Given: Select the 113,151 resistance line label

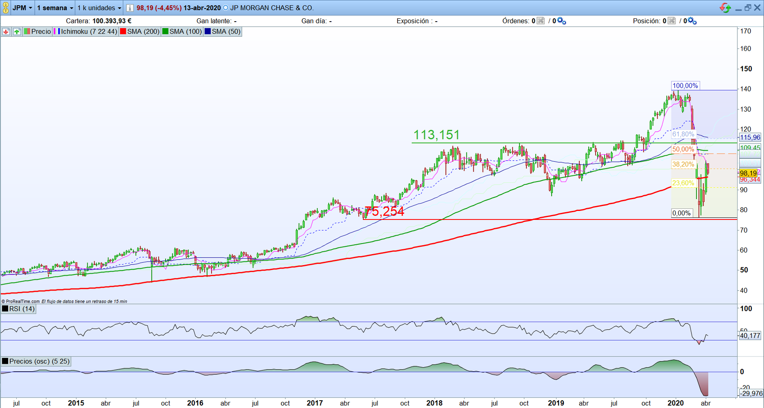Looking at the screenshot, I should click(436, 135).
